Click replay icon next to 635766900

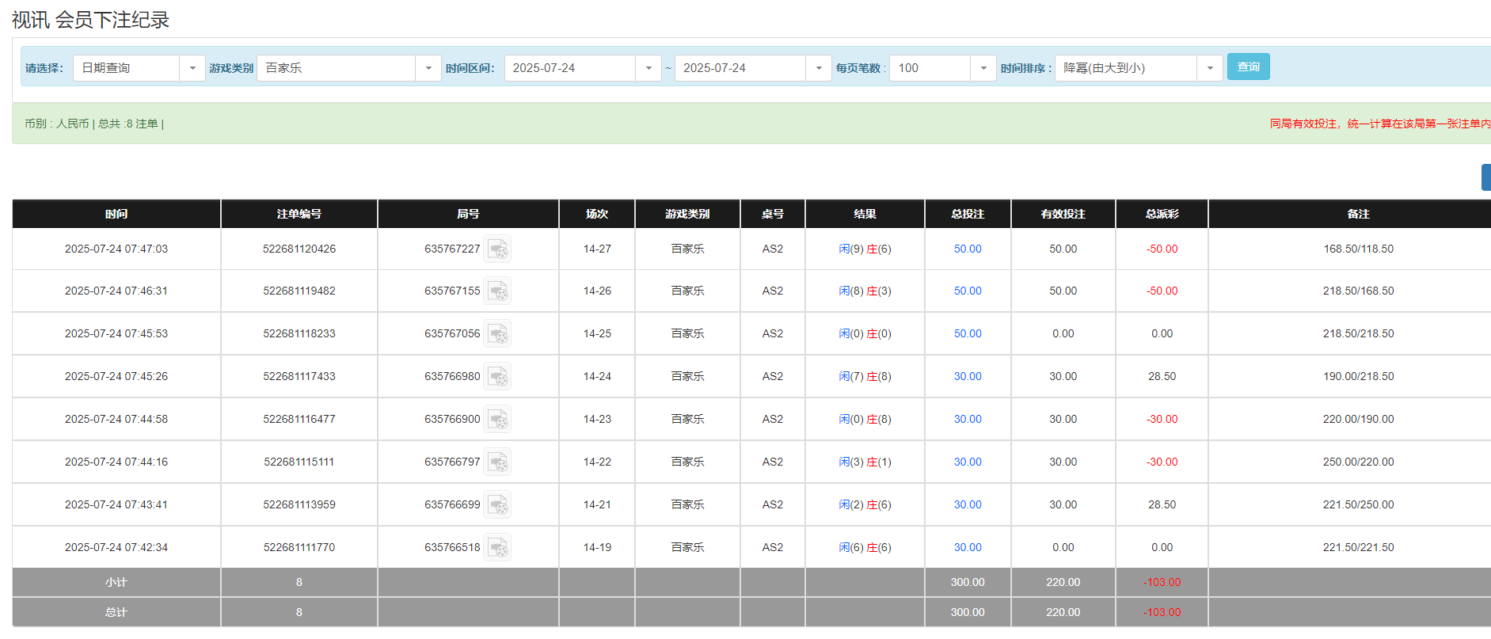tap(497, 420)
